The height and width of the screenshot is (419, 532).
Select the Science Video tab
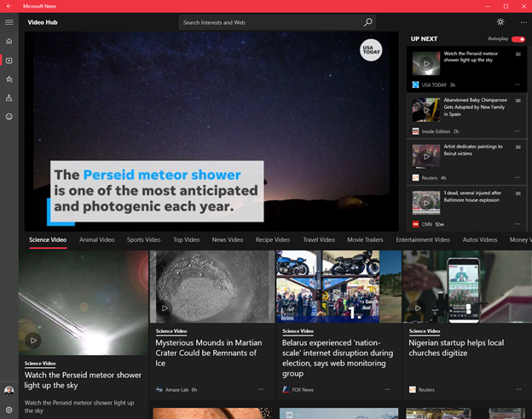tap(48, 240)
